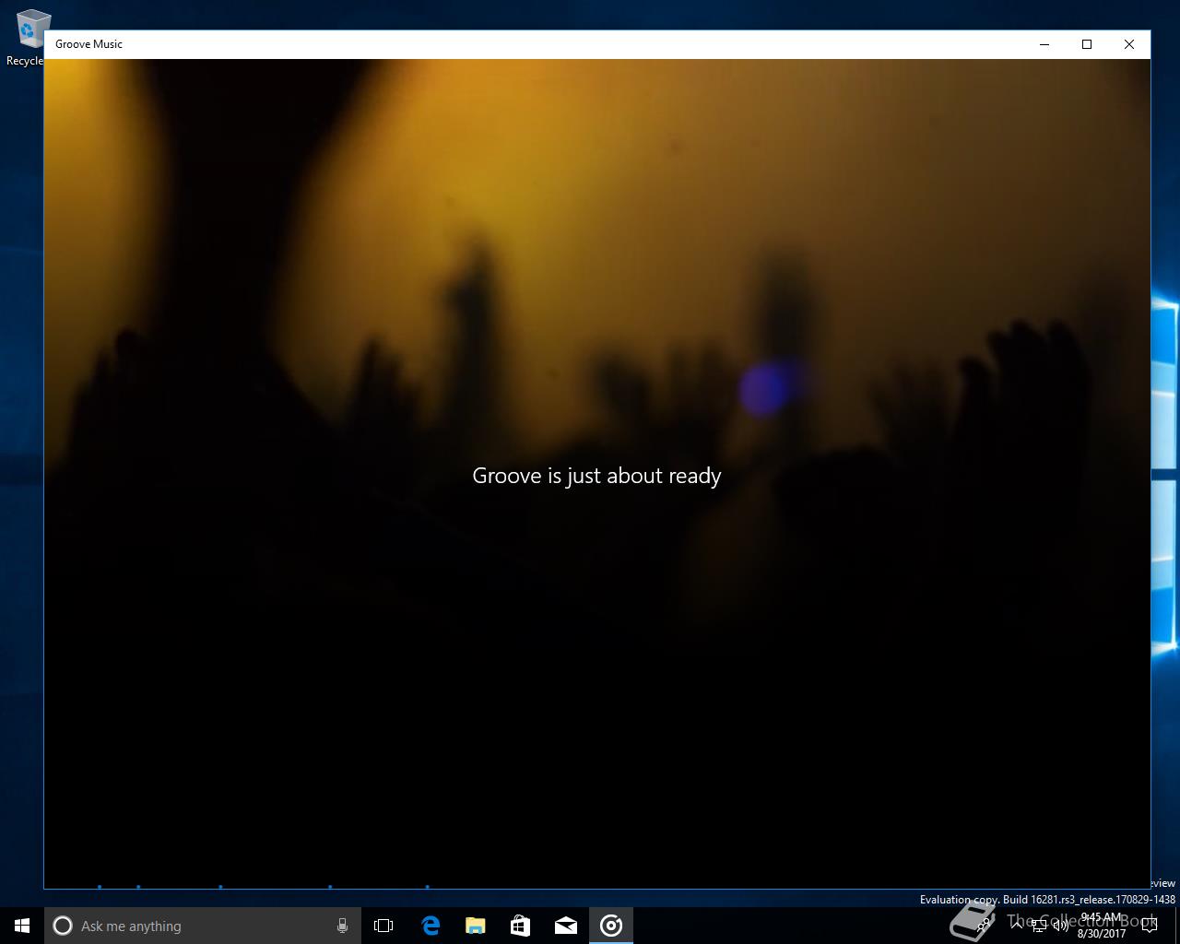
Task: Click the Ask me anything search box
Action: (x=201, y=926)
